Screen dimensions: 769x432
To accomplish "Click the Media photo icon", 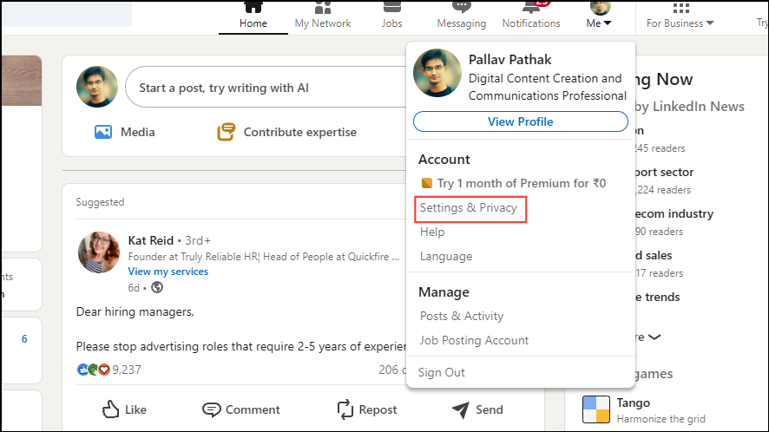I will [103, 132].
